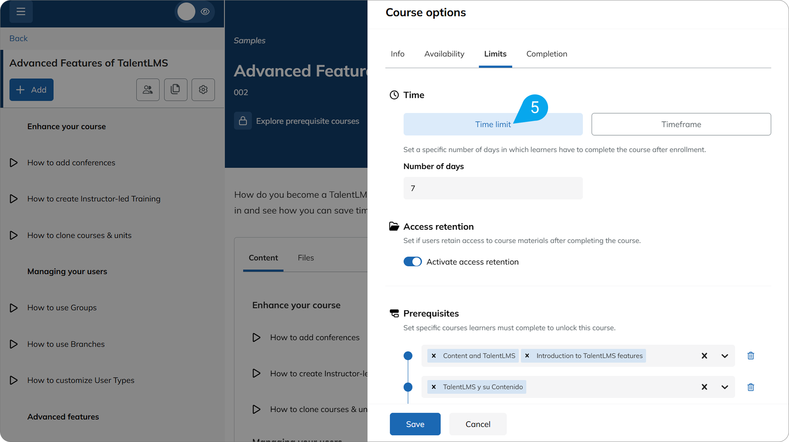Go Back via the Back link
The height and width of the screenshot is (442, 789).
(x=19, y=38)
